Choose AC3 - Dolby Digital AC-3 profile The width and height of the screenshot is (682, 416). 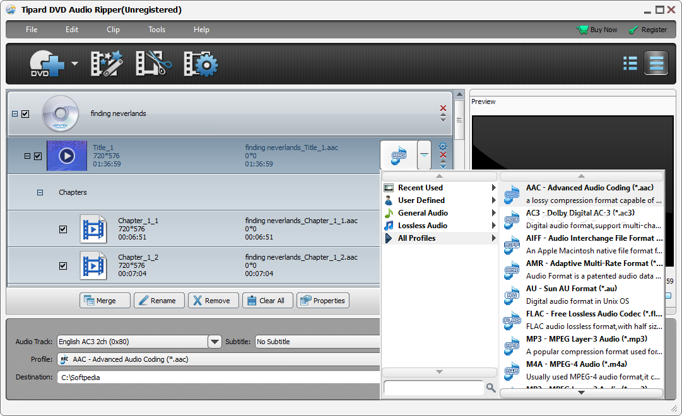582,219
